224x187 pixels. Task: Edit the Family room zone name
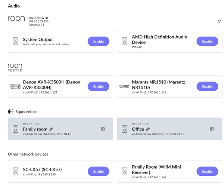click(51, 129)
